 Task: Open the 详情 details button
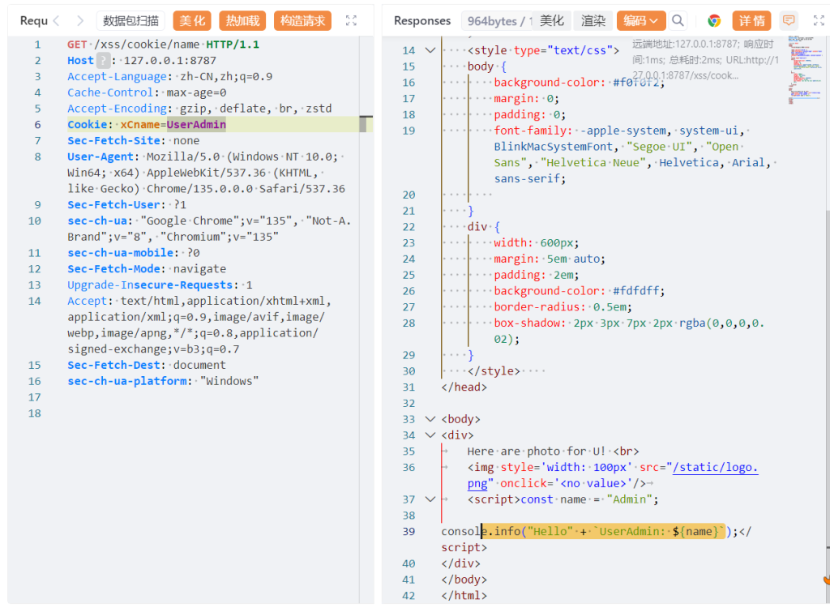point(751,21)
